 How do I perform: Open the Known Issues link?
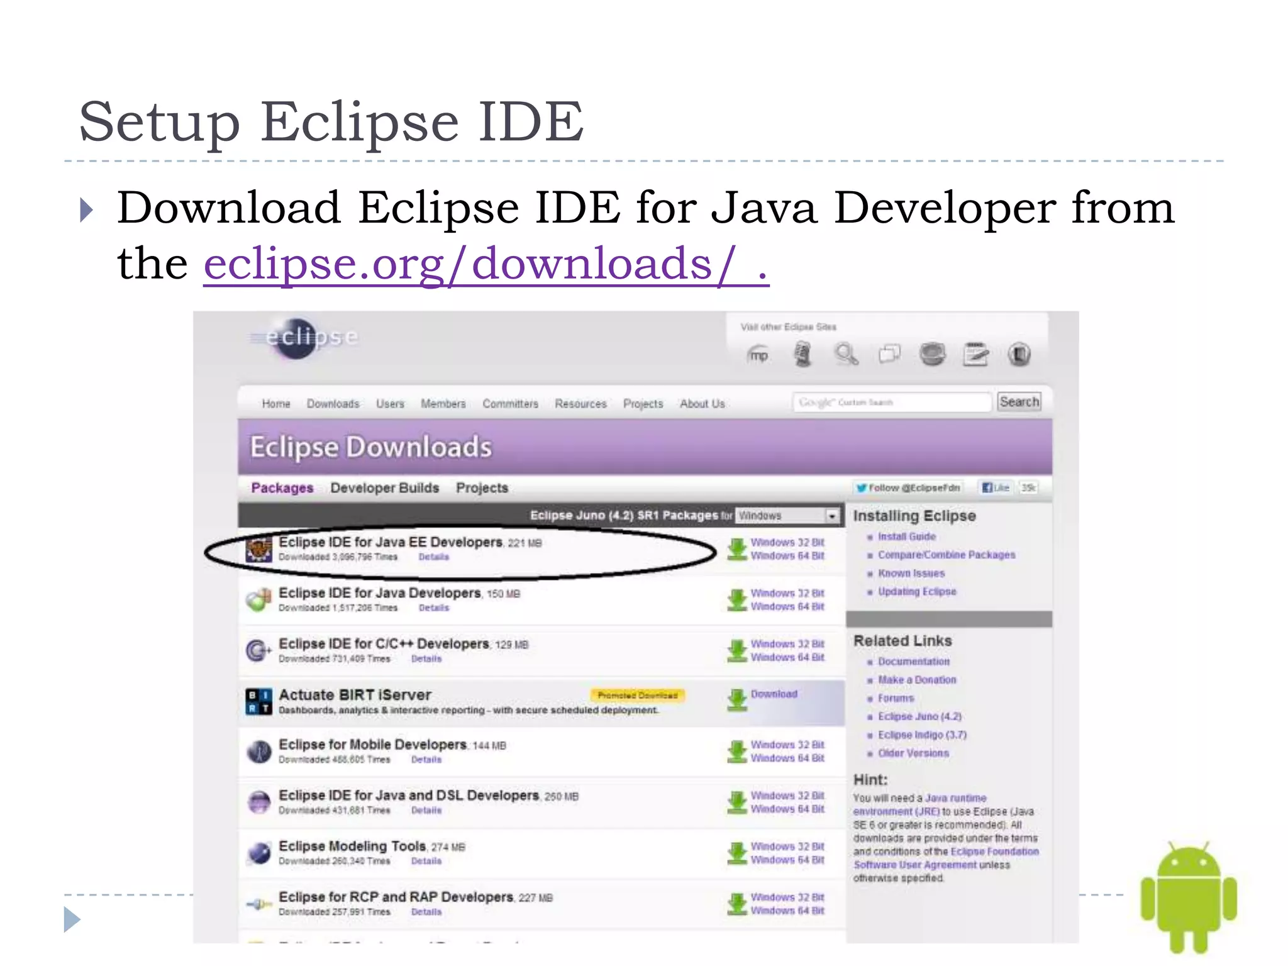(911, 574)
